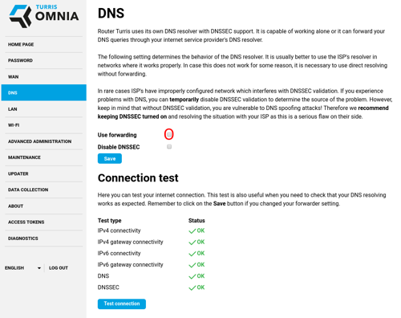Click the 'Connection test' heading
This screenshot has width=401, height=318.
pyautogui.click(x=138, y=178)
